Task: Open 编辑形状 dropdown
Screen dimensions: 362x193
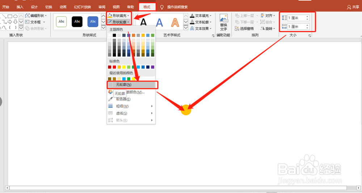Action: click(36, 16)
